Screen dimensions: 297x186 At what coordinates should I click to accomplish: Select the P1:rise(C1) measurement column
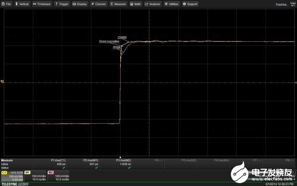50,164
